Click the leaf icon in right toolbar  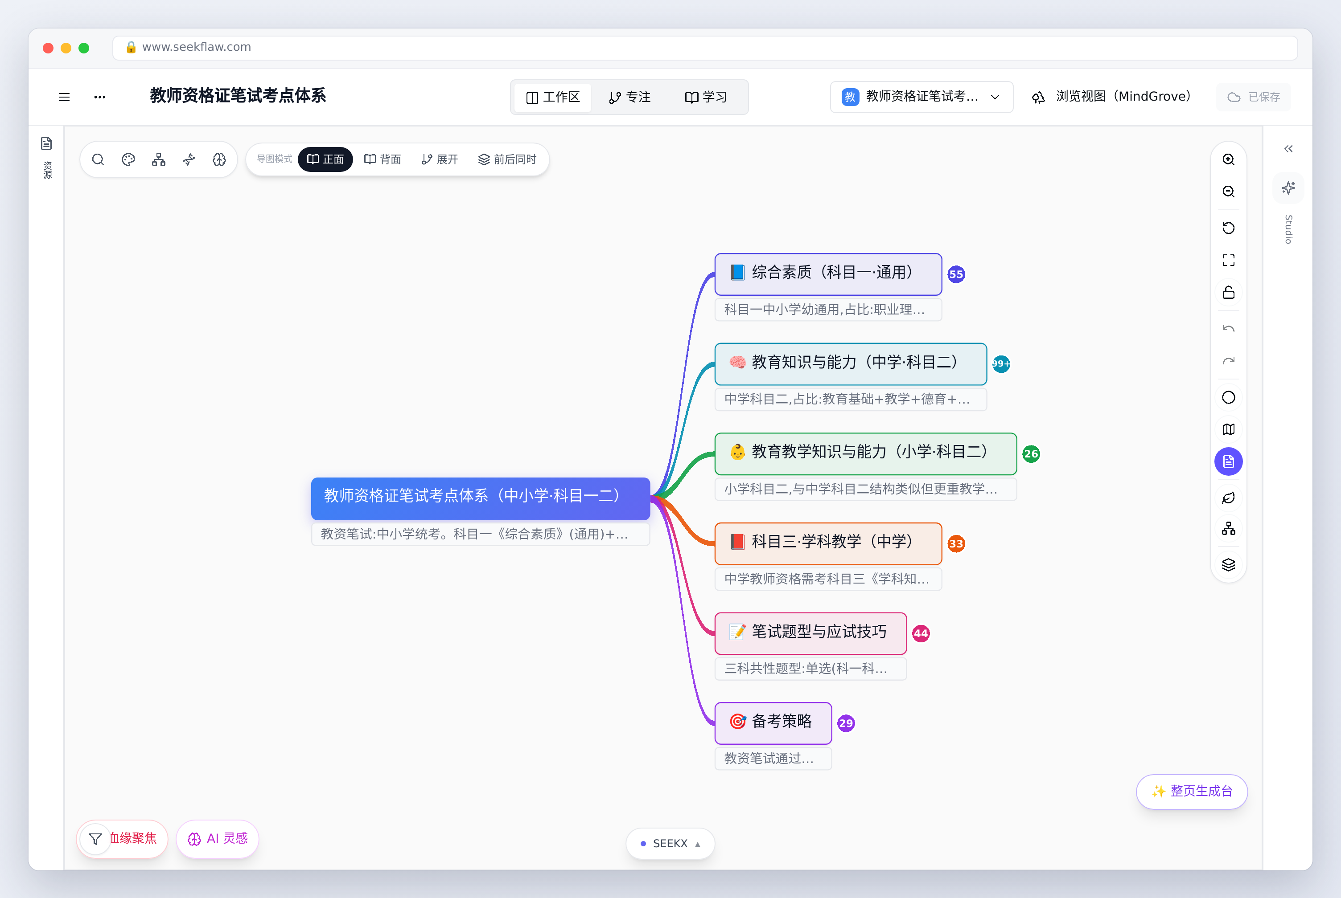1228,498
